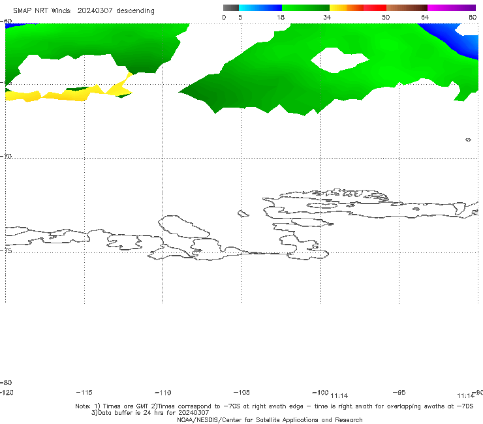Click the red segment of the color bar
The height and width of the screenshot is (424, 483).
375,8
